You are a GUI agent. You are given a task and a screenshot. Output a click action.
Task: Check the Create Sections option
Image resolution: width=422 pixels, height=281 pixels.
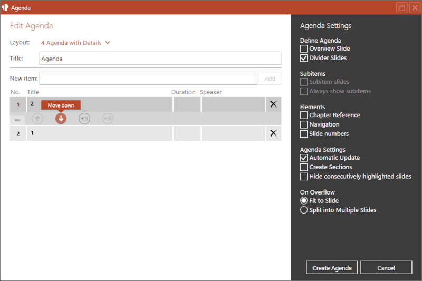[304, 167]
